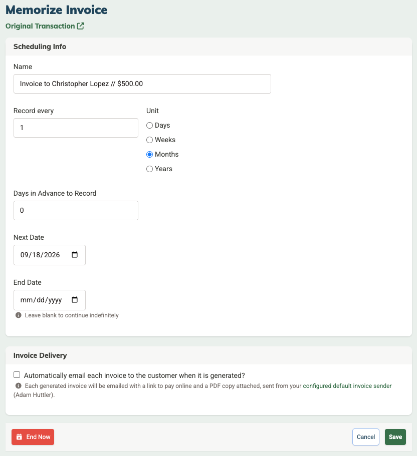Click the Next Date field showing 09/18/2026
The height and width of the screenshot is (456, 417).
coord(50,255)
